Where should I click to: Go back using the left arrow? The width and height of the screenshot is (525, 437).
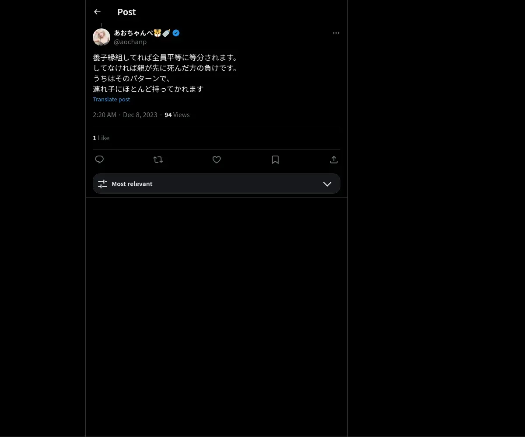tap(97, 12)
